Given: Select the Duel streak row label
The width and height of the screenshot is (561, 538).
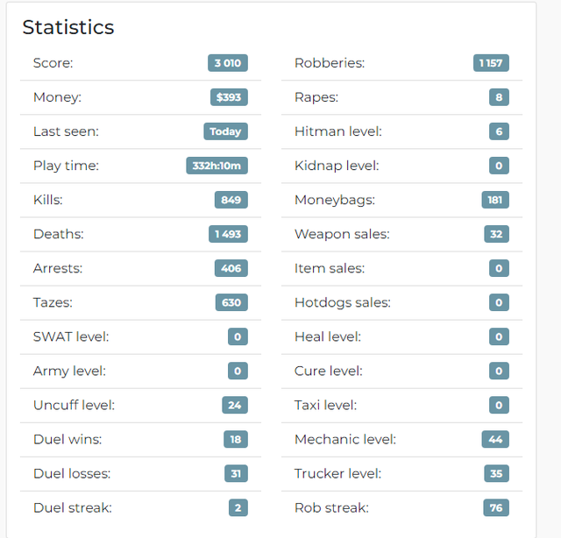Looking at the screenshot, I should 73,507.
